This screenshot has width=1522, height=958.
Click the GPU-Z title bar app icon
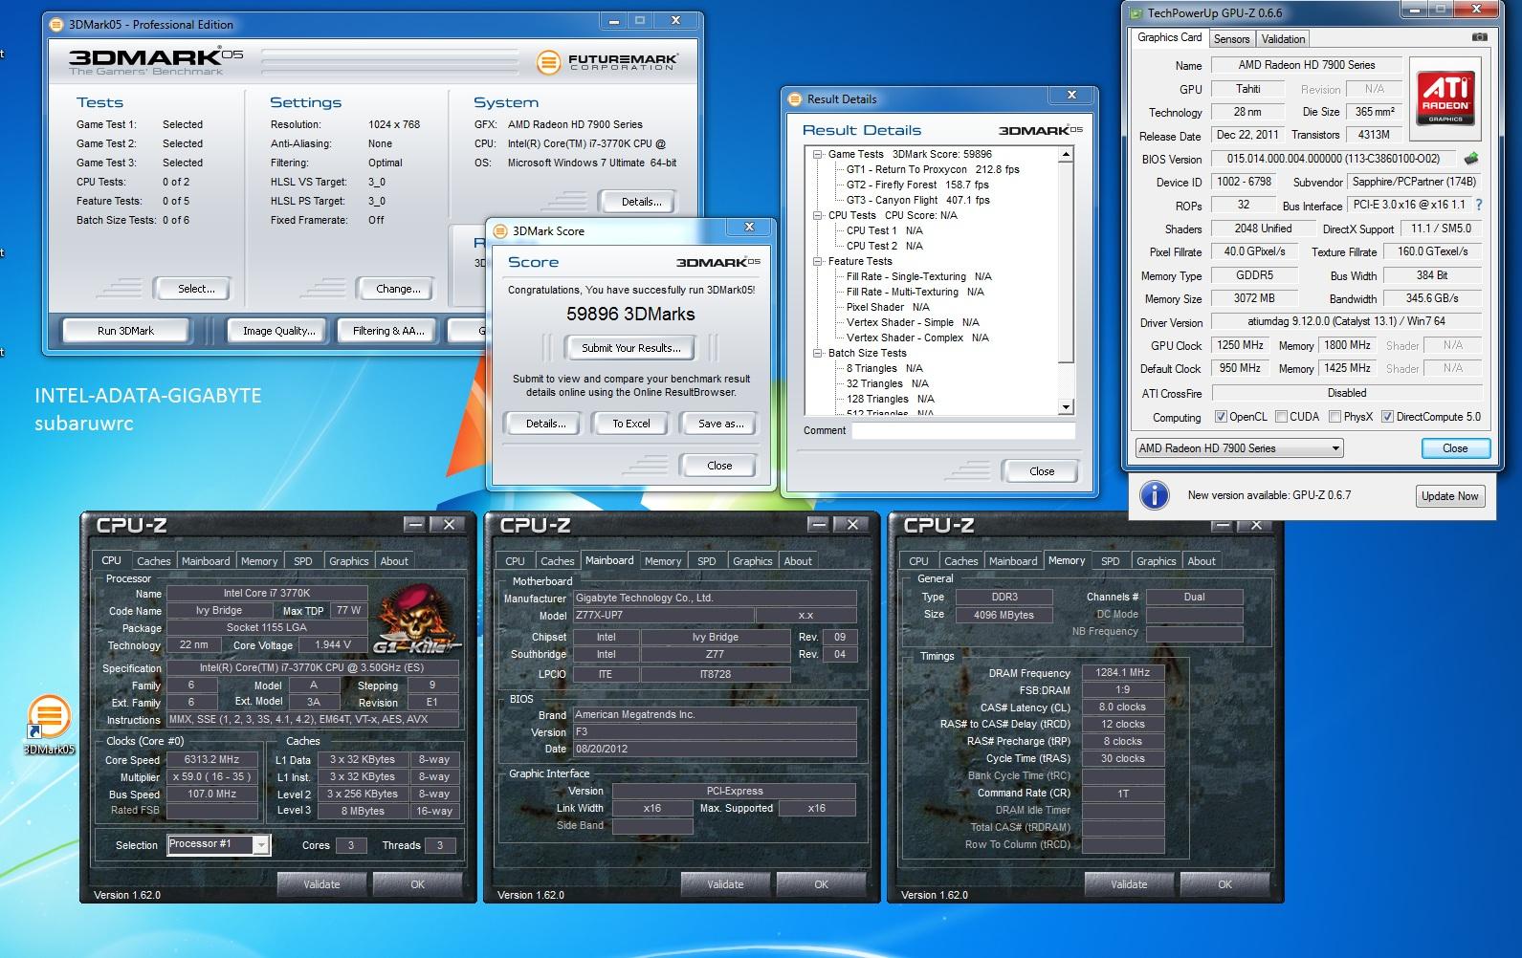(1136, 13)
